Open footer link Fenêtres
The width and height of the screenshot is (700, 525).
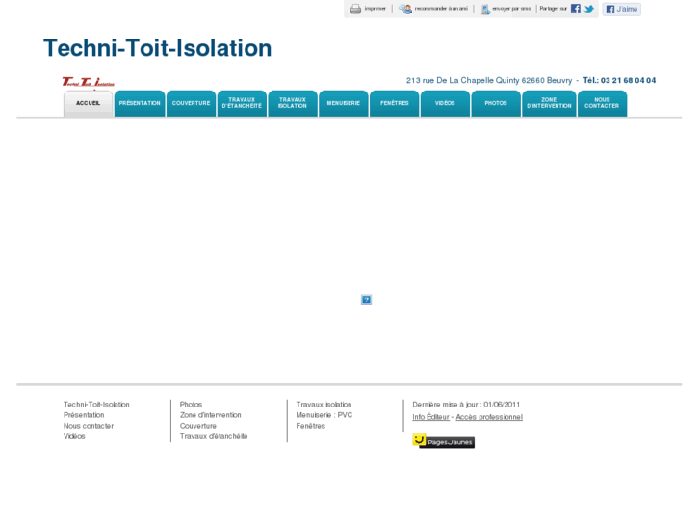coord(310,426)
